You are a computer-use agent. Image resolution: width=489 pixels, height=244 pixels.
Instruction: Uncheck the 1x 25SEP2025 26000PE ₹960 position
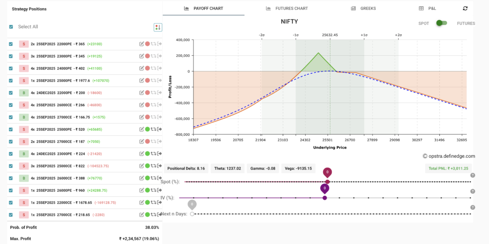(11, 190)
